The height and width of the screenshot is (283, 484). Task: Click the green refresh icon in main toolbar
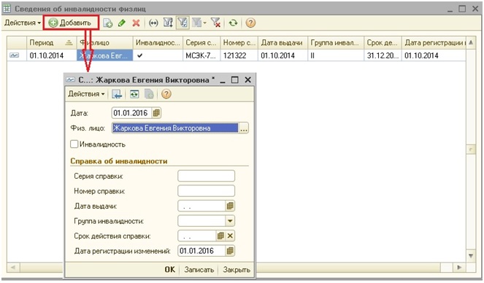click(x=234, y=23)
